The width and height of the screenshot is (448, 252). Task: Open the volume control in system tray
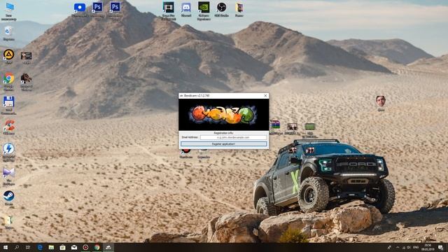click(x=409, y=247)
